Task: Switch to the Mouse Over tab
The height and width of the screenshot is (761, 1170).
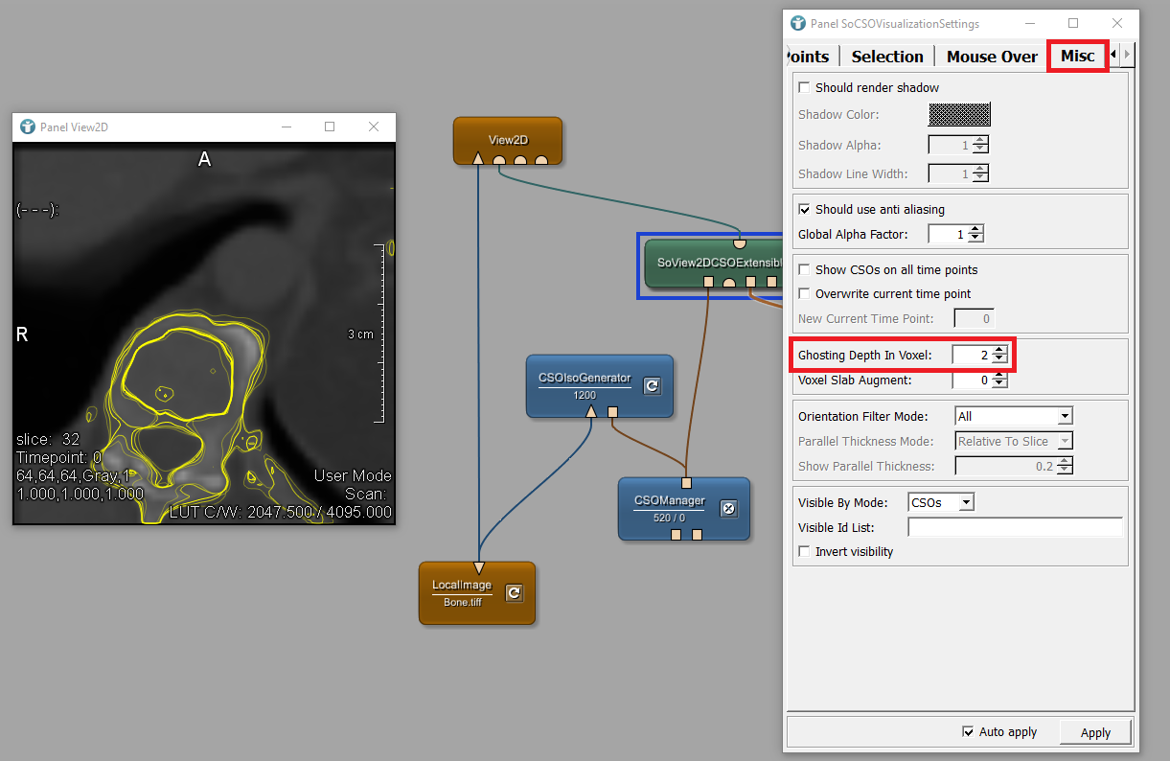Action: point(992,57)
